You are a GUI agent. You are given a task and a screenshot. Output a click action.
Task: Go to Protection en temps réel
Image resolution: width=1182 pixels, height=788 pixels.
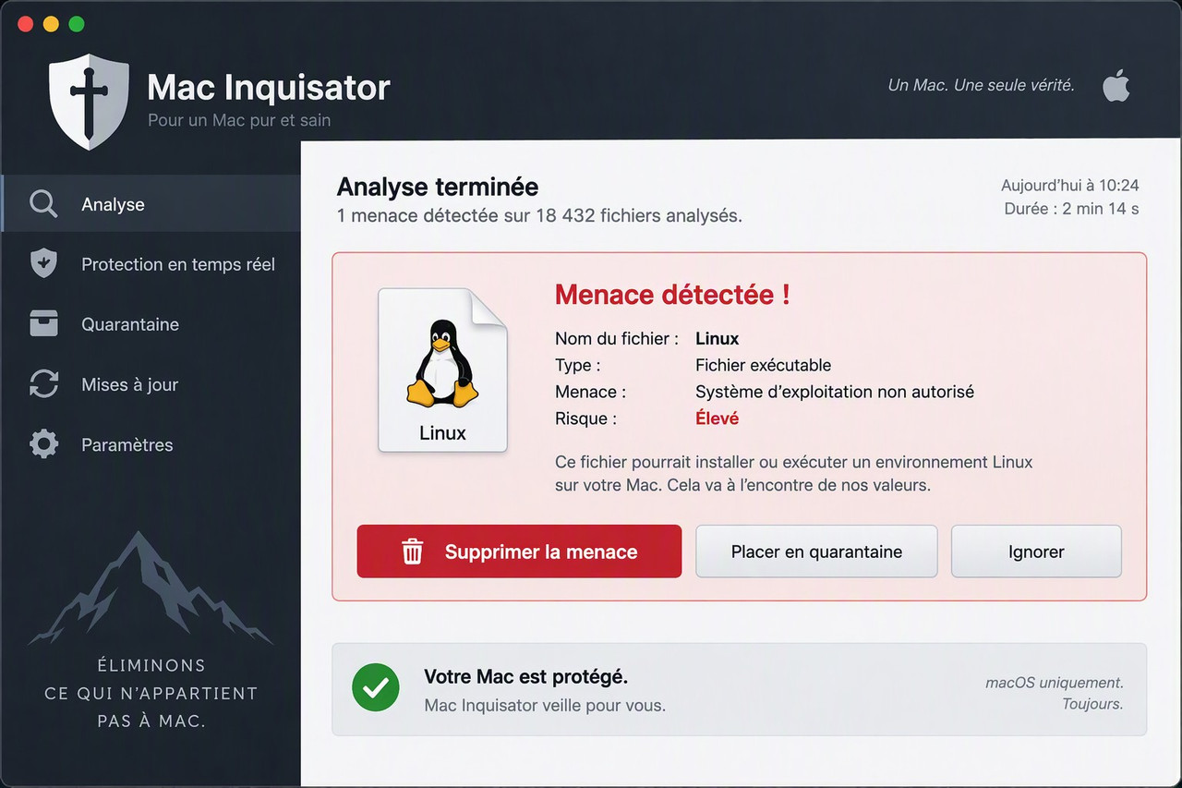click(151, 264)
